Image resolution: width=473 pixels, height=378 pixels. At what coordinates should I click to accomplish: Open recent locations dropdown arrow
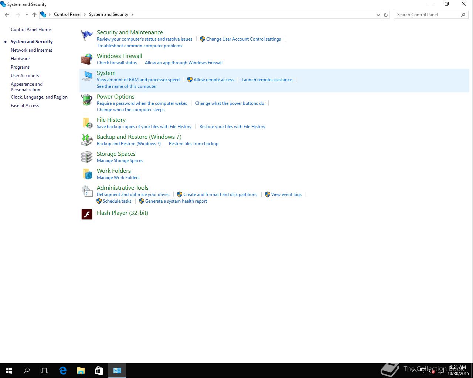click(27, 15)
